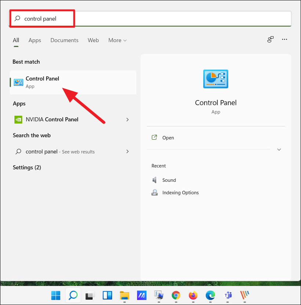Click the speaker icon beside Sound

[154, 180]
